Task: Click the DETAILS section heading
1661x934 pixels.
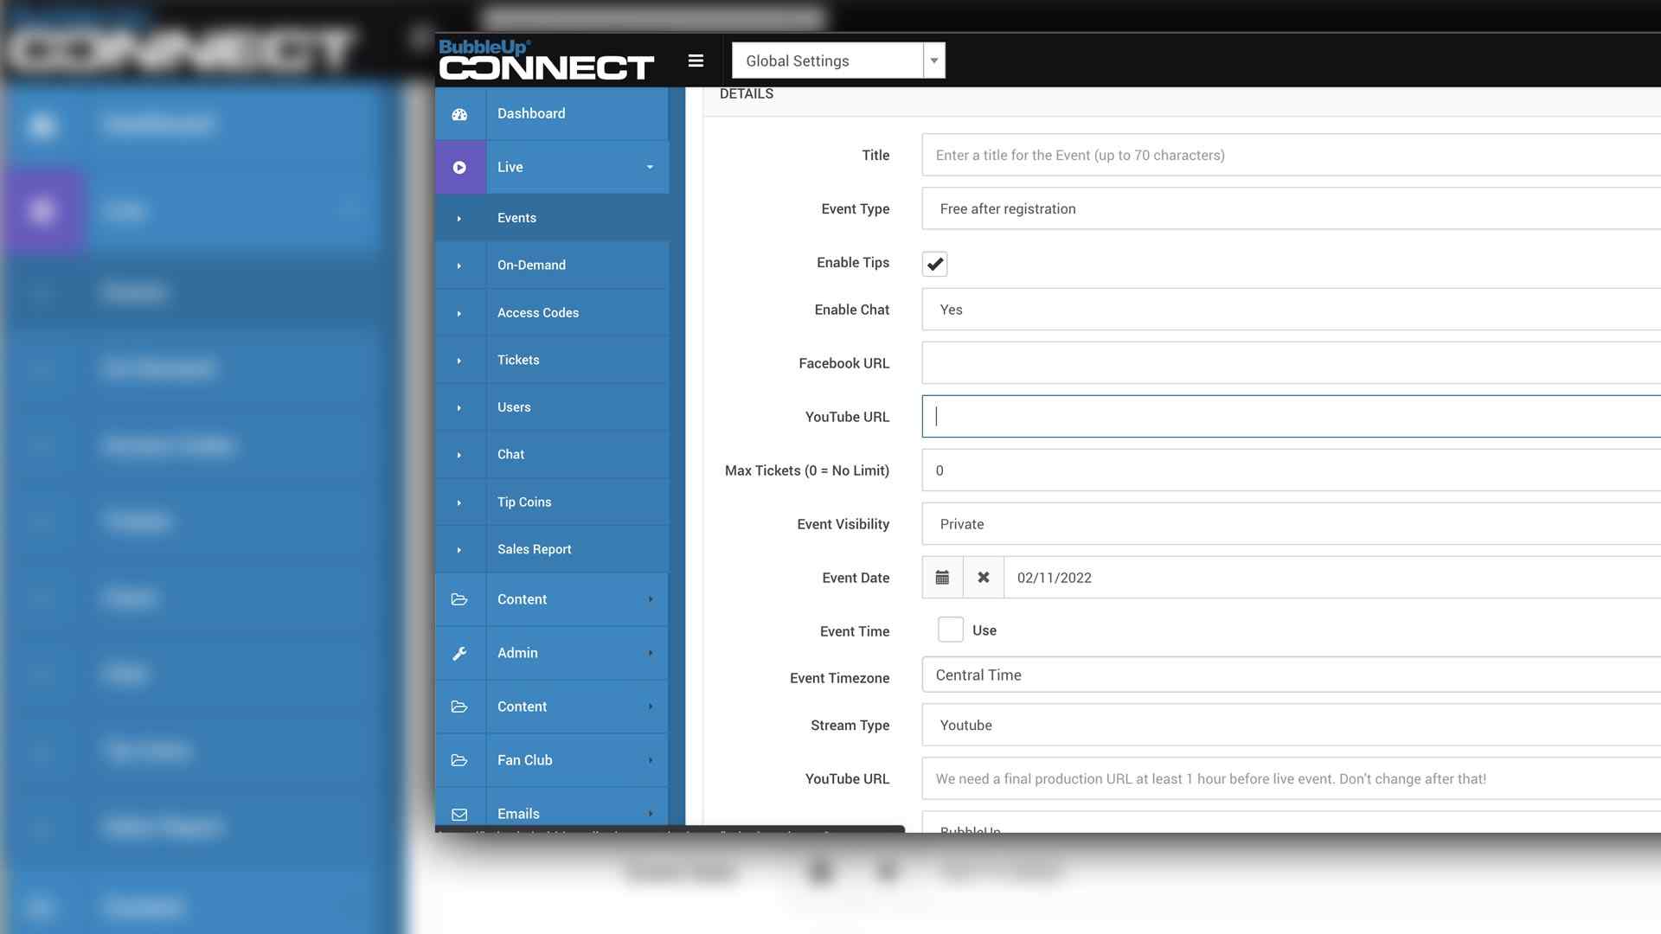Action: coord(747,93)
